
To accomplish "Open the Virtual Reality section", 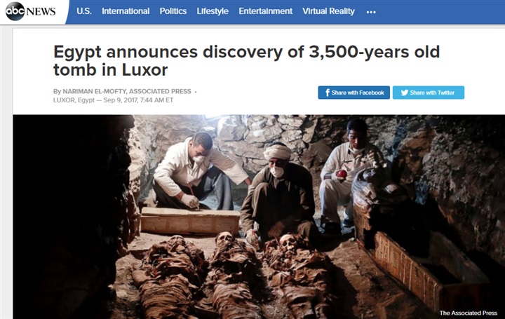I will click(x=328, y=11).
